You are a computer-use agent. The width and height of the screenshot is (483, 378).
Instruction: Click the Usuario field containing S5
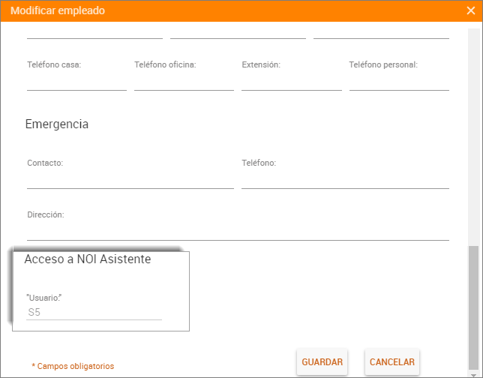(94, 312)
